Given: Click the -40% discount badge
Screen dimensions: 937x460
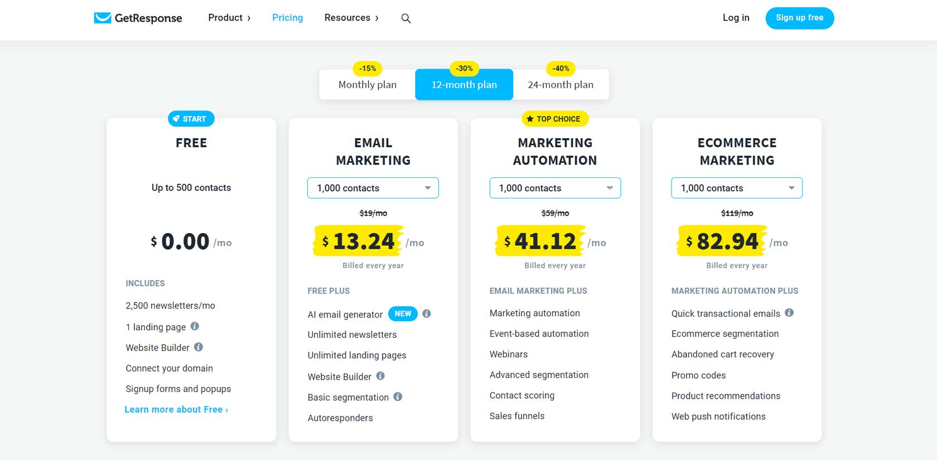Looking at the screenshot, I should point(561,69).
